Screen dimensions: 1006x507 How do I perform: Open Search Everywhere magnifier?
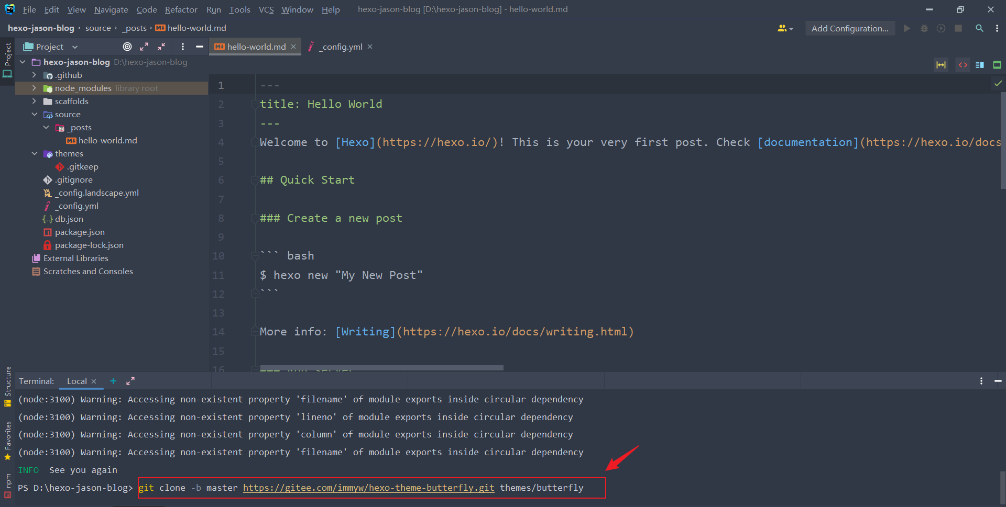tap(979, 28)
